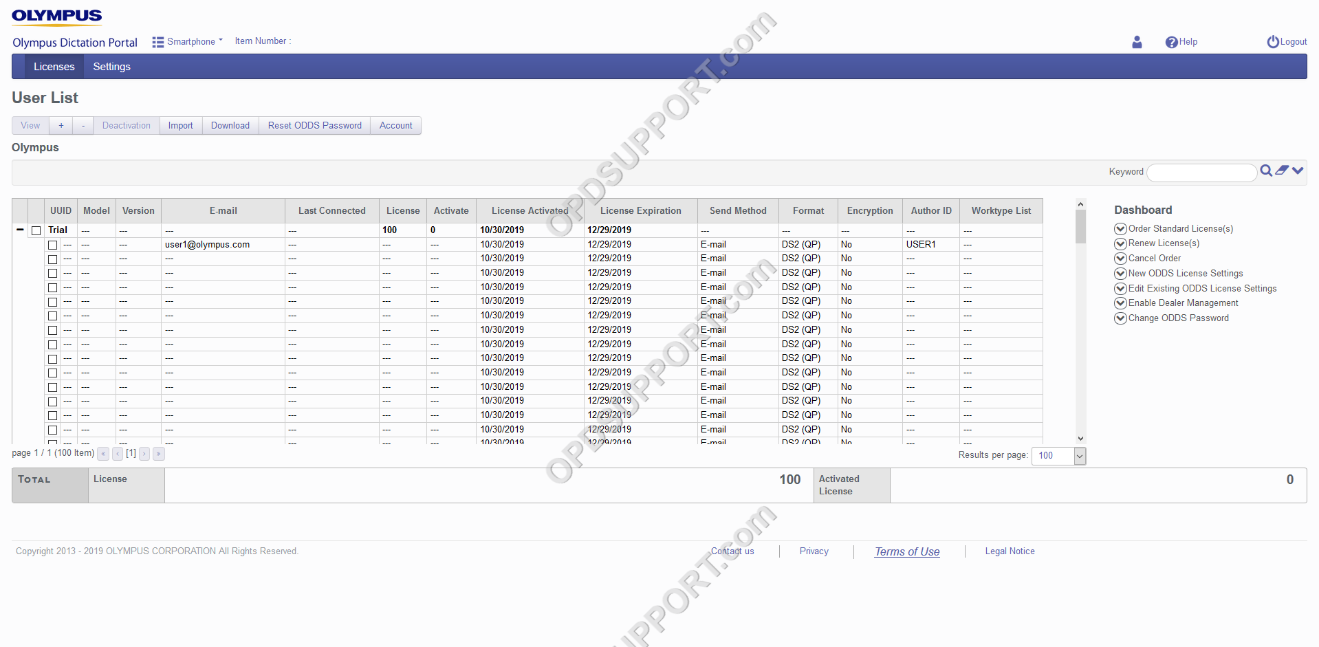Click the Last Connected column header
The width and height of the screenshot is (1319, 647).
click(x=332, y=211)
